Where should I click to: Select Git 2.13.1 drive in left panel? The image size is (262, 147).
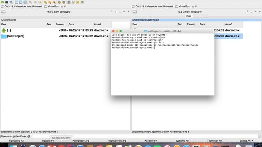click(22, 7)
